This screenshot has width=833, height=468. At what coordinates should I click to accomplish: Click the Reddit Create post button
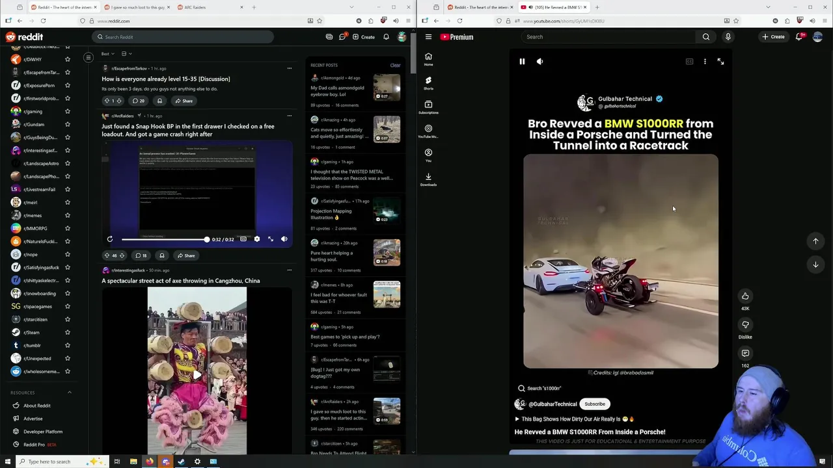point(364,37)
